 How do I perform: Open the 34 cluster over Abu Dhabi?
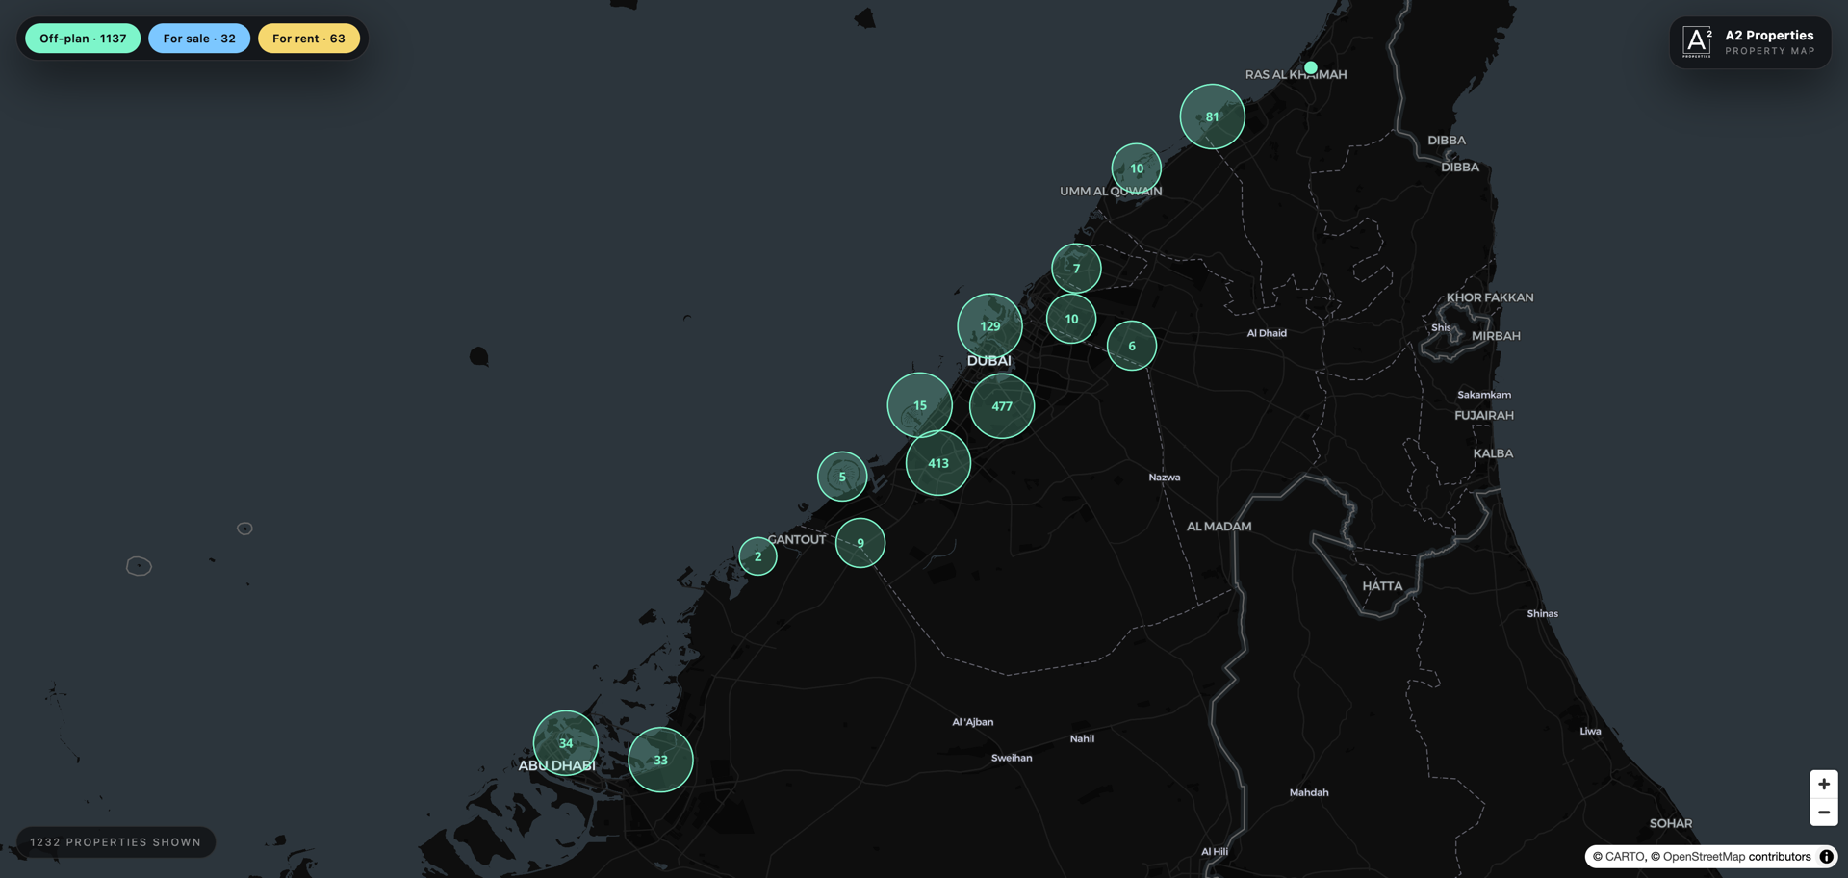coord(566,743)
